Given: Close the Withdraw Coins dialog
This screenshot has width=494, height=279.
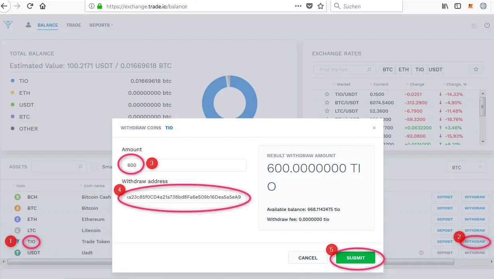Looking at the screenshot, I should click(374, 128).
